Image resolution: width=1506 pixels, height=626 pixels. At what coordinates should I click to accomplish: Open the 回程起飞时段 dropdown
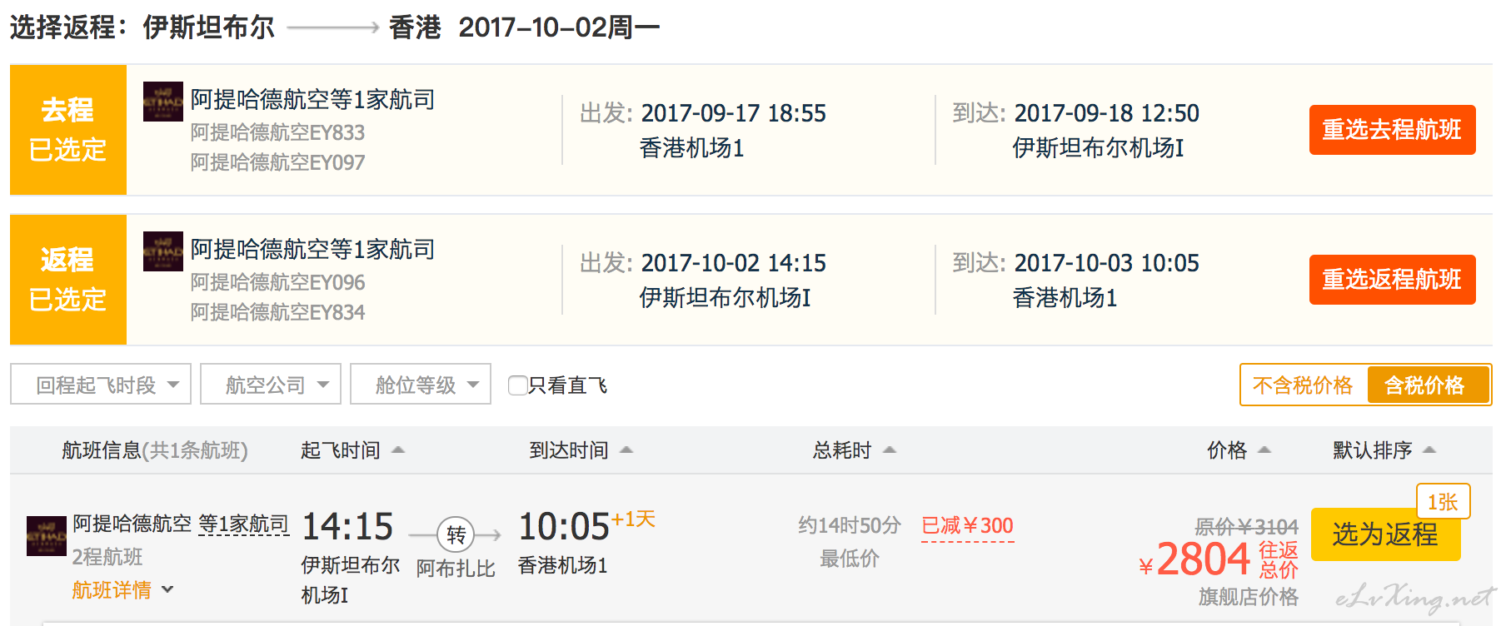click(x=101, y=385)
